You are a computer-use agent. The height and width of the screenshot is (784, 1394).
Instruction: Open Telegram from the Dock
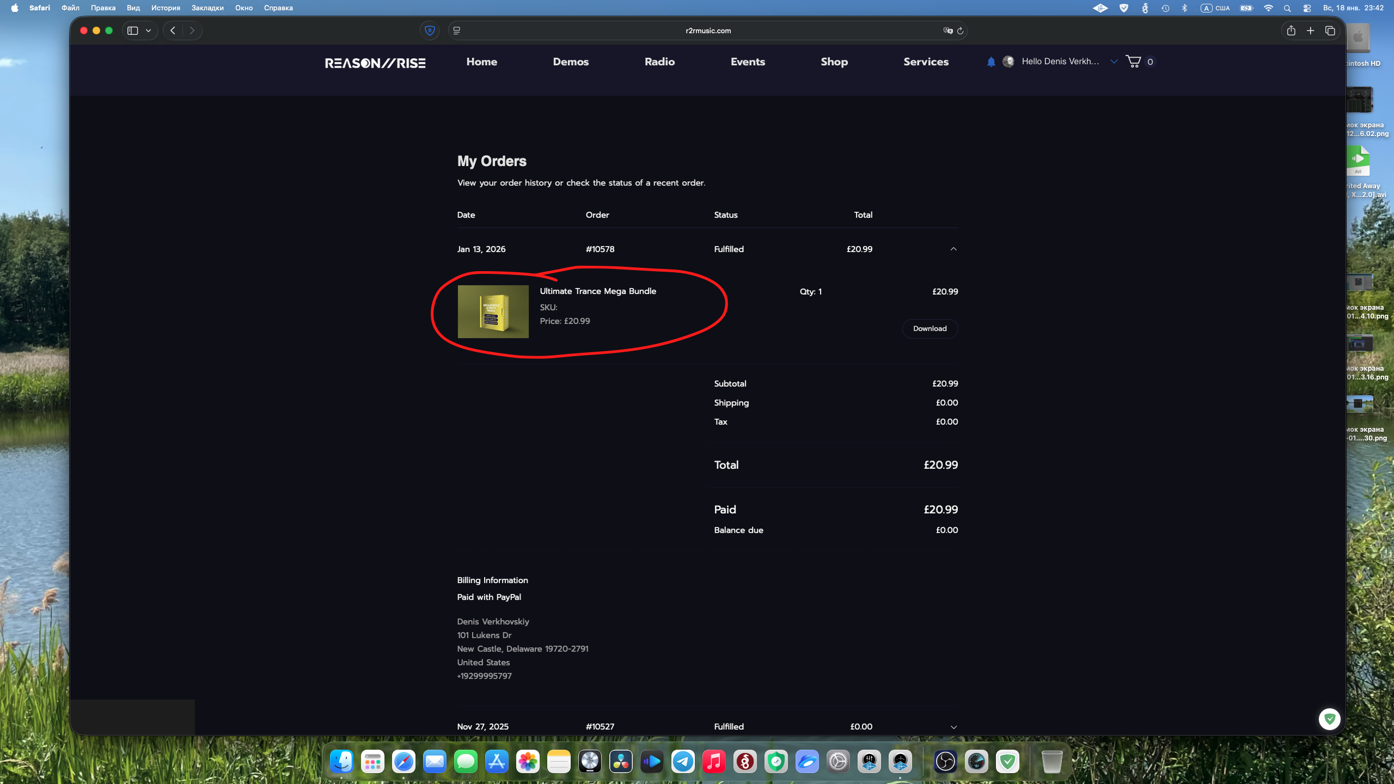click(x=683, y=762)
